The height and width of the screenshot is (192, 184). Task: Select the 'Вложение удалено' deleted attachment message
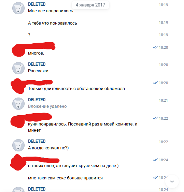pyautogui.click(x=47, y=106)
